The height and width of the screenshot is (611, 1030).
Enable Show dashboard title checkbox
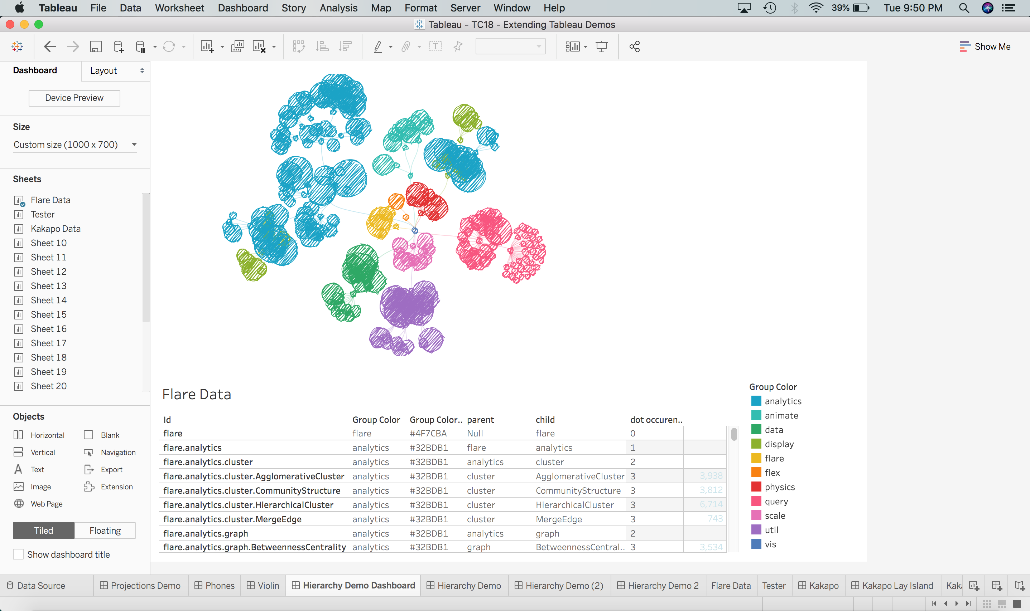pos(18,554)
